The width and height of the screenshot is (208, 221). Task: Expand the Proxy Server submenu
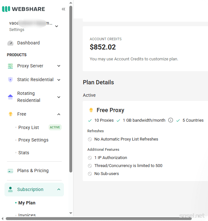coord(59,66)
